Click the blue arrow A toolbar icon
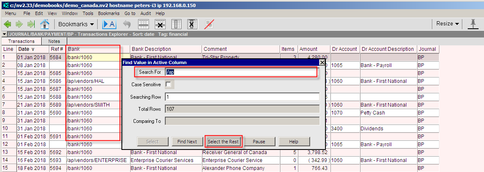This screenshot has width=484, height=172. [x=109, y=24]
